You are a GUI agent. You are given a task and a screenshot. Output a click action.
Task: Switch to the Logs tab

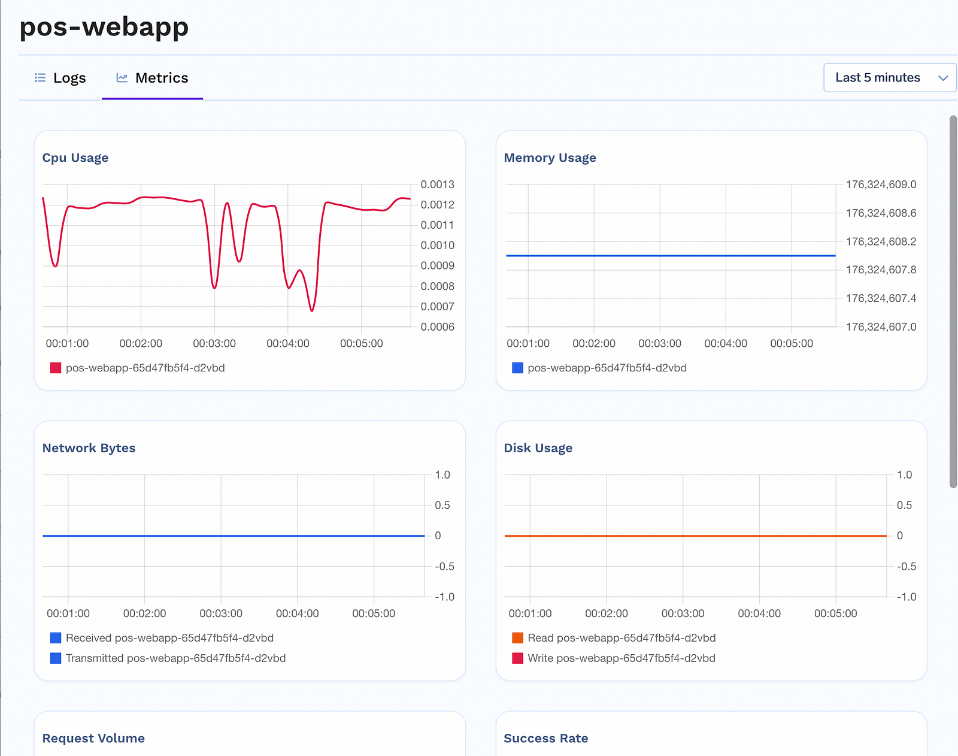pos(69,77)
